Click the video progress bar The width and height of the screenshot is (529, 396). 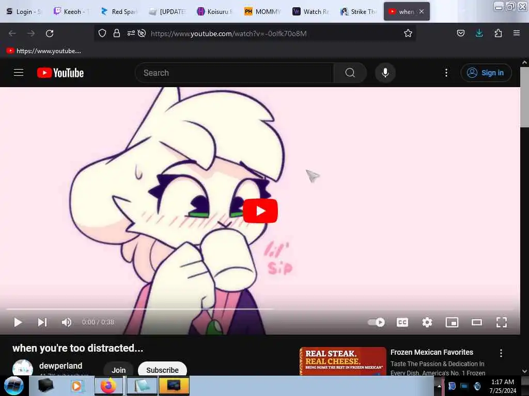pos(260,309)
